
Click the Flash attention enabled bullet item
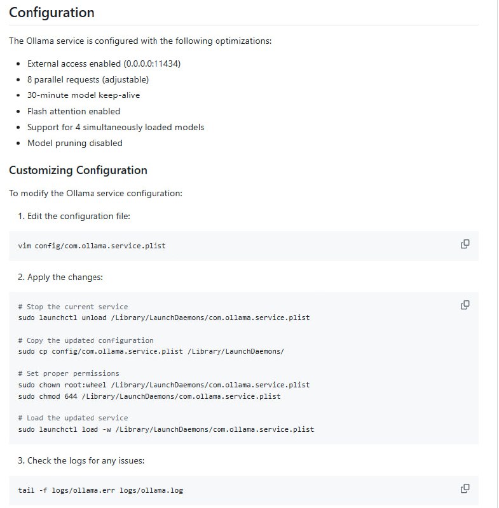[73, 111]
